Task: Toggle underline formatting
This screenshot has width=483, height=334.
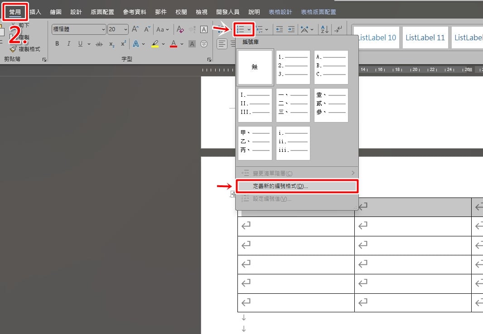Action: (x=80, y=44)
